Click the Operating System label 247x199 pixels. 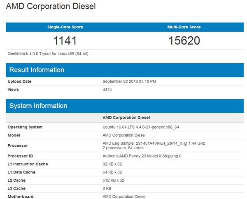pyautogui.click(x=25, y=127)
